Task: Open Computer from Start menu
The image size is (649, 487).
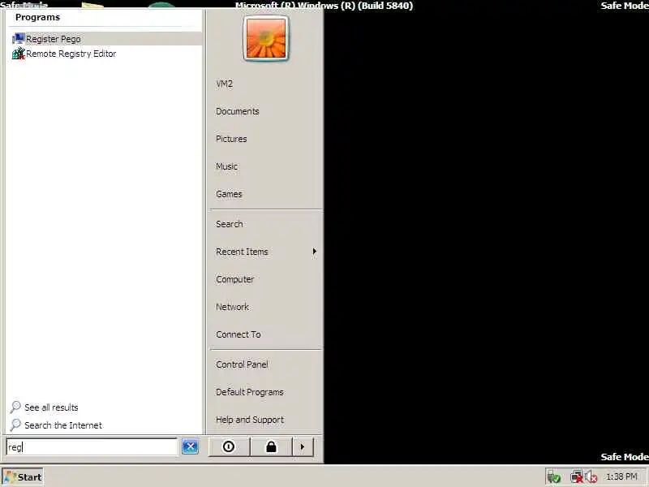Action: [235, 279]
